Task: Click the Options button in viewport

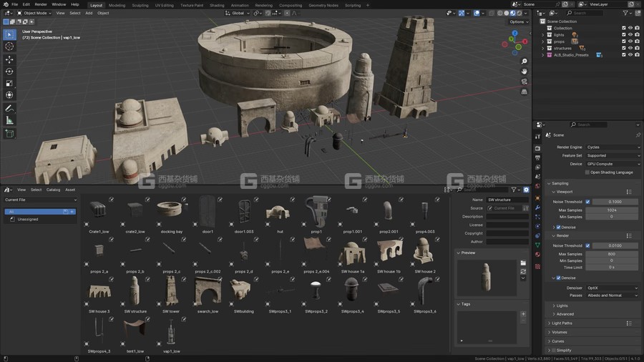Action: pyautogui.click(x=518, y=22)
